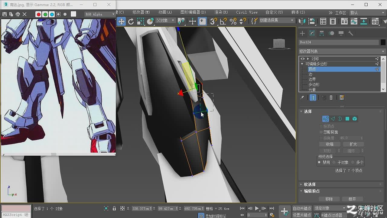Viewport: 387px width, 218px height.
Task: Click the Select and Manipulate icon
Action: 192,21
